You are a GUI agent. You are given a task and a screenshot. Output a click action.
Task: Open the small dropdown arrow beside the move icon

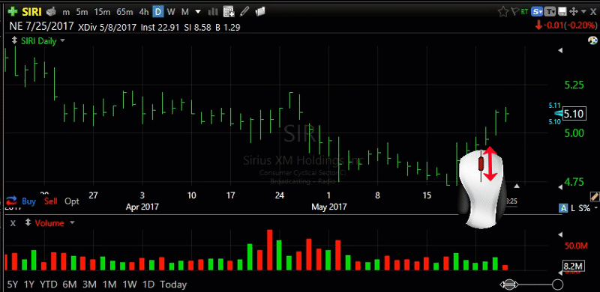[x=583, y=12]
